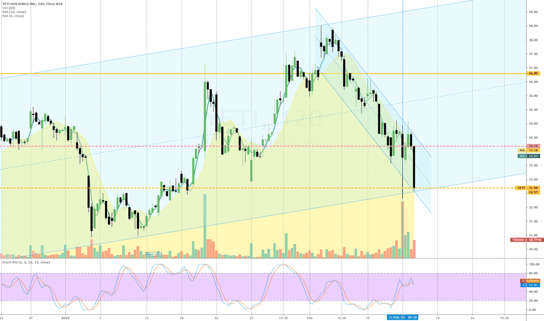Click the Stoch RSI (3, 3, 14, 14, close) label
Image resolution: width=544 pixels, height=321 pixels.
click(x=26, y=263)
